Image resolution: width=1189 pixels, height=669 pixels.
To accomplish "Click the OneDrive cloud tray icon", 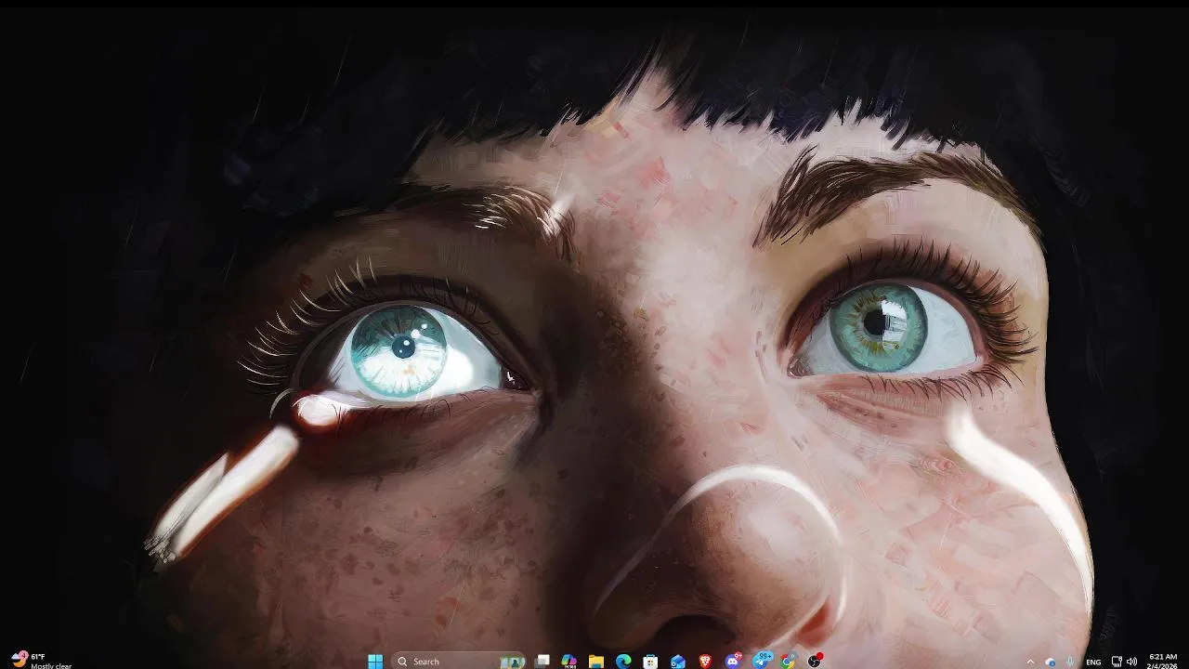I will (1051, 662).
